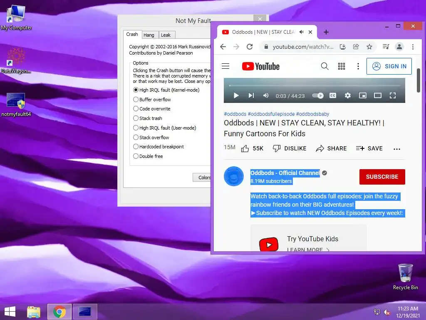The width and height of the screenshot is (426, 320).
Task: Enter full screen video mode
Action: click(x=393, y=95)
